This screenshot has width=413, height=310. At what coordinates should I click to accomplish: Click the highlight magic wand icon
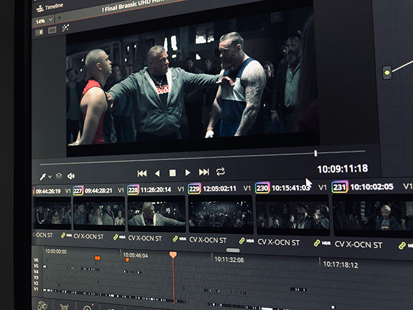point(65,28)
